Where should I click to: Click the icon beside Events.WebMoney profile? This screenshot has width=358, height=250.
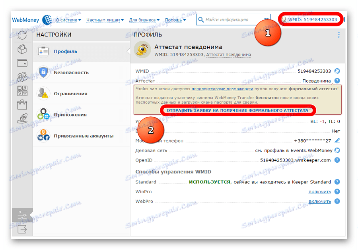tap(337, 150)
